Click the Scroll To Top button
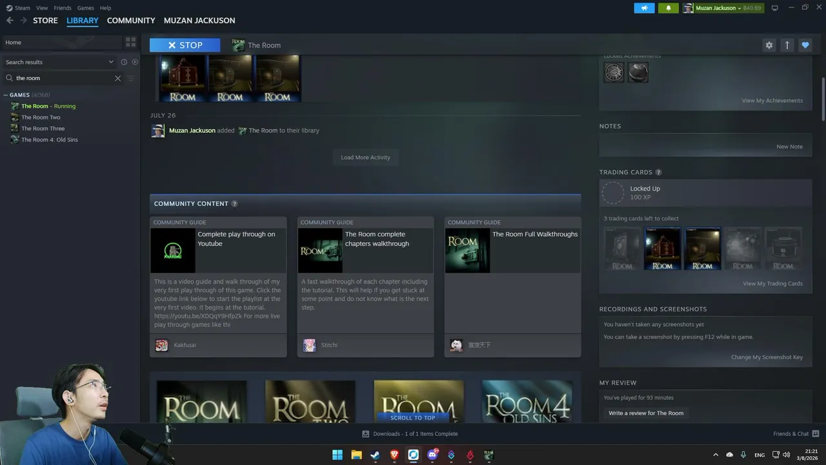The width and height of the screenshot is (826, 465). tap(413, 418)
